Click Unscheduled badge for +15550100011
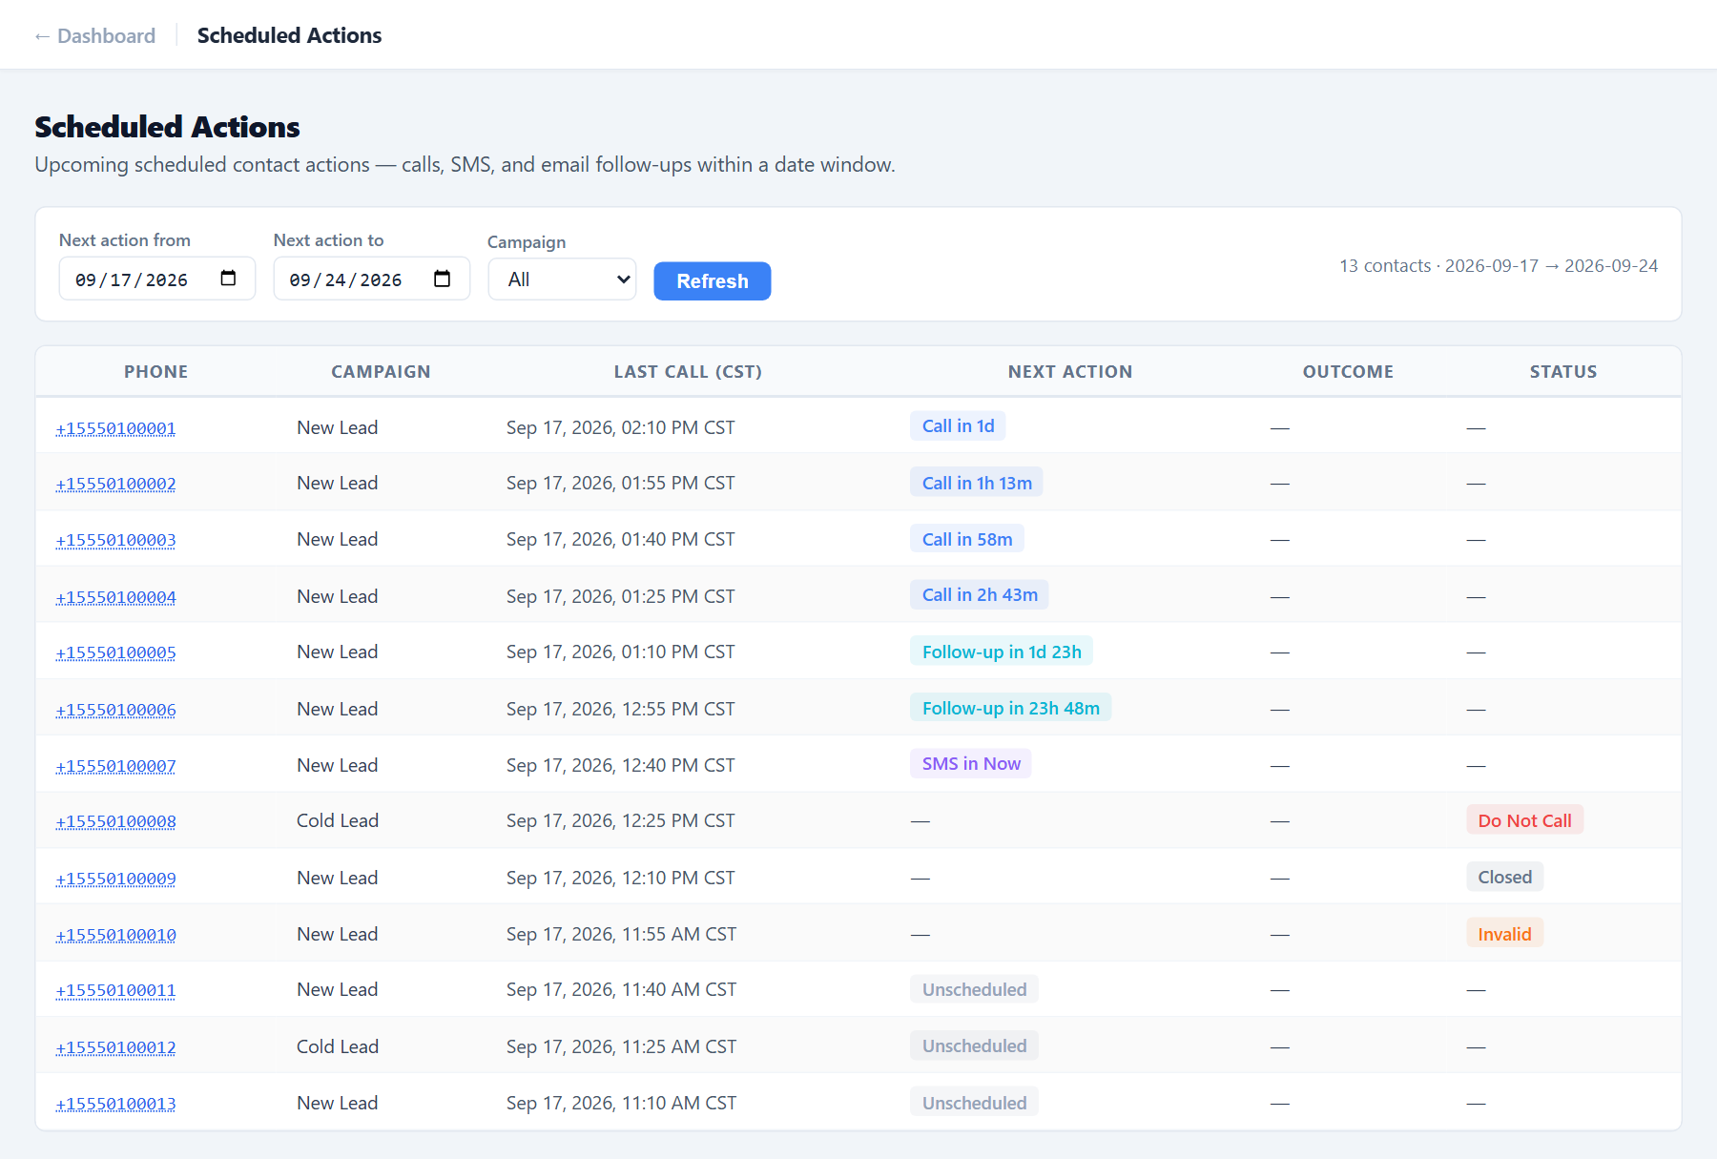 click(974, 989)
